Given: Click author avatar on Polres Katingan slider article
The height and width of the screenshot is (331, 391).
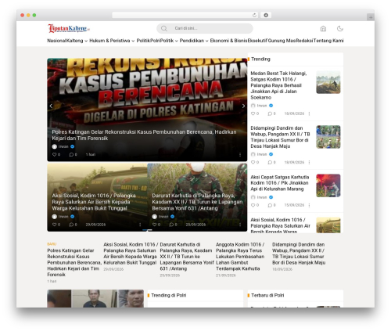Looking at the screenshot, I should (54, 146).
